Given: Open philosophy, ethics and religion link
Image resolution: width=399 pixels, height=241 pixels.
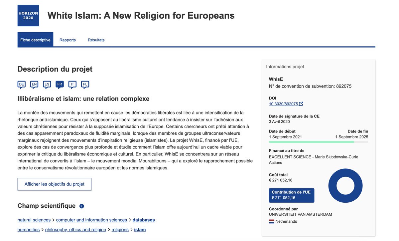Looking at the screenshot, I should pyautogui.click(x=75, y=230).
